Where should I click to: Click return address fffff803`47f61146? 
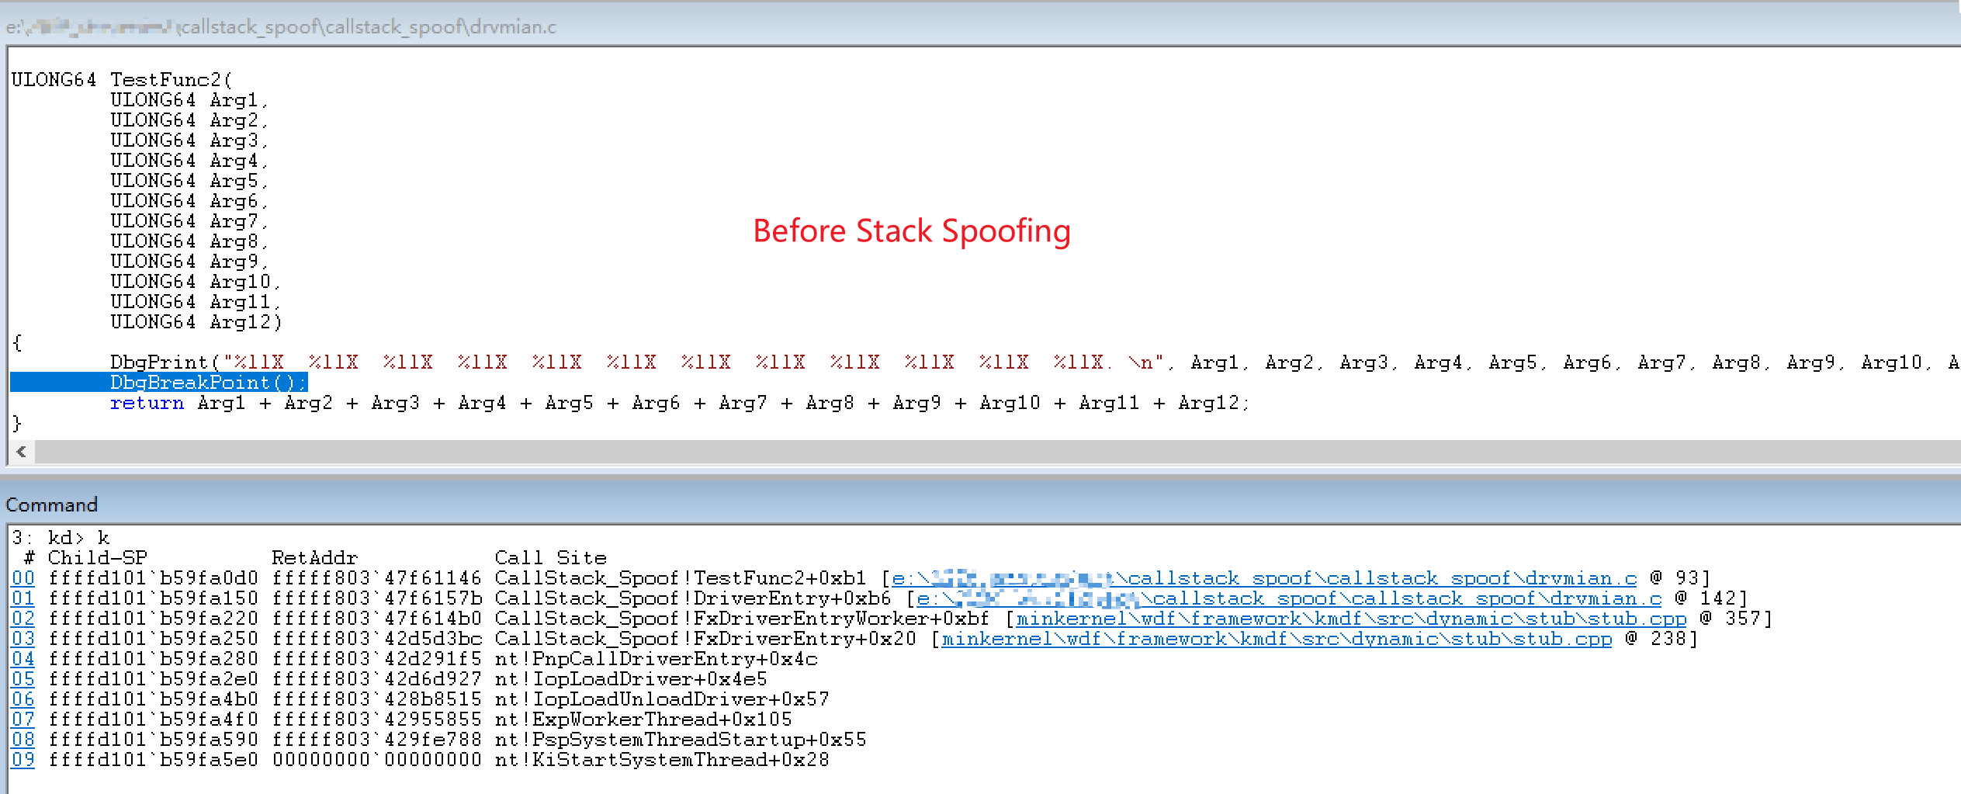tap(376, 578)
